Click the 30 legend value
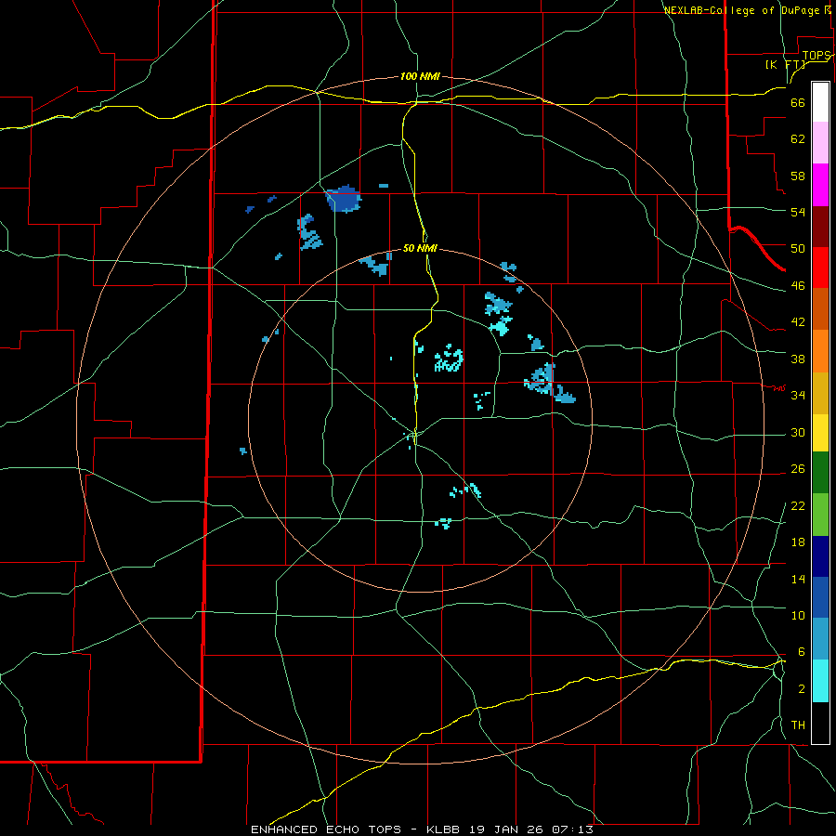The image size is (836, 836). click(798, 432)
